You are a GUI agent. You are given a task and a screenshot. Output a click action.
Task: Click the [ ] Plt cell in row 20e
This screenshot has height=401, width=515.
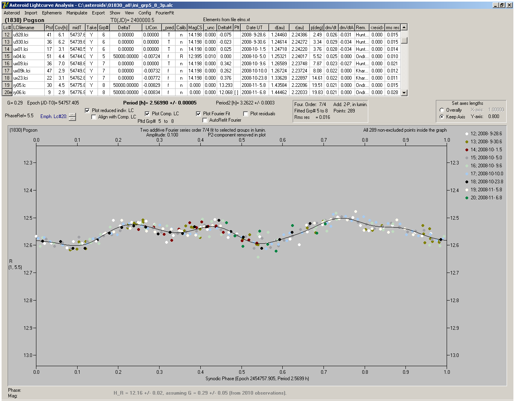(236, 92)
